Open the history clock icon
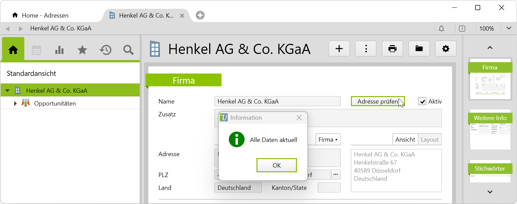 click(x=105, y=50)
